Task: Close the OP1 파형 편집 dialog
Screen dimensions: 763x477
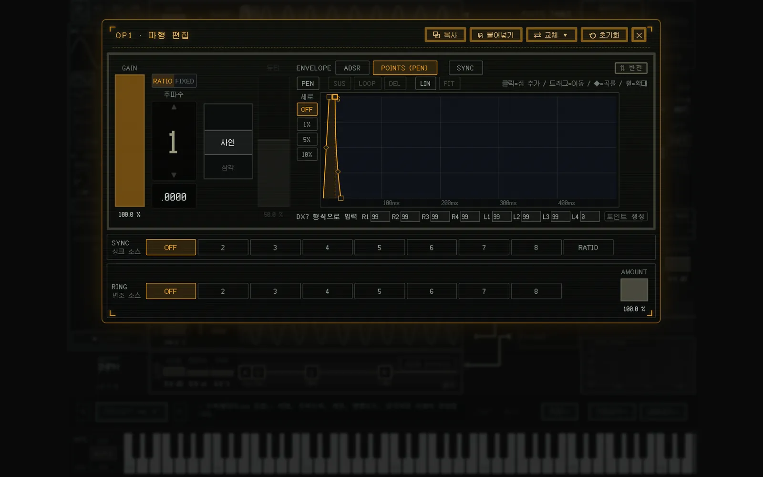Action: (x=639, y=35)
